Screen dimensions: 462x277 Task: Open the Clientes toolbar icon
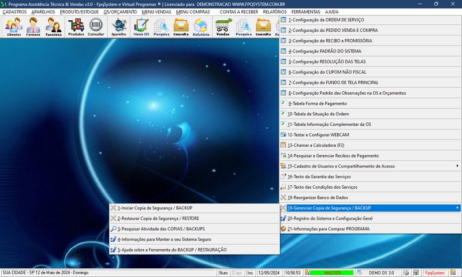coord(14,27)
